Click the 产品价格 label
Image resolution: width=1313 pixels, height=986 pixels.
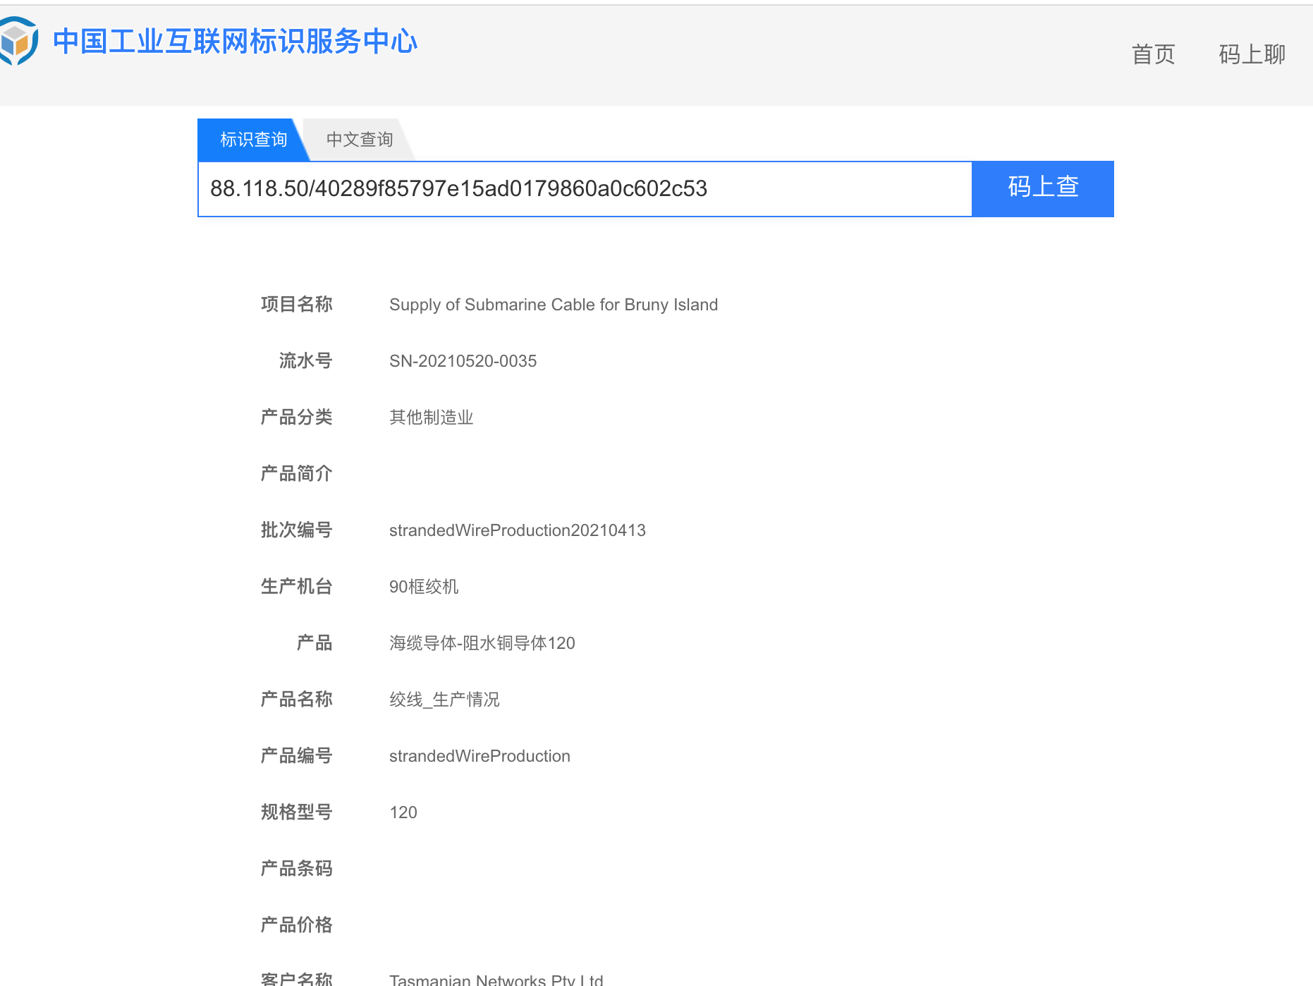[x=296, y=925]
